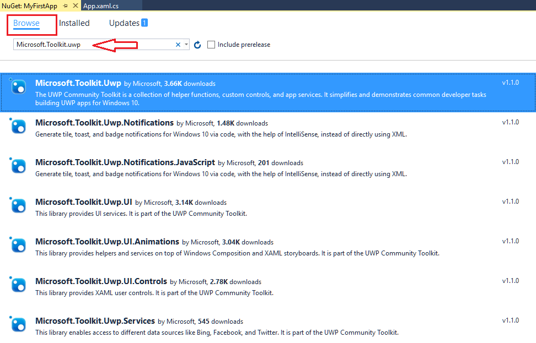This screenshot has height=343, width=536.
Task: Click the 1.48K downloads text
Action: (243, 123)
